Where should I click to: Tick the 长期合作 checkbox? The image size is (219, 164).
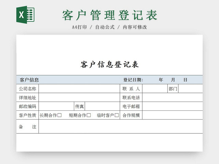click(x=60, y=115)
